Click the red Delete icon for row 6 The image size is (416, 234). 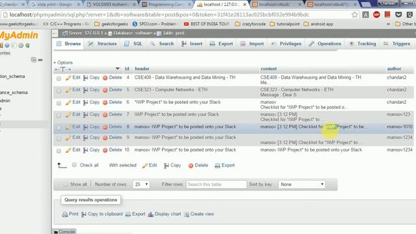pos(105,103)
